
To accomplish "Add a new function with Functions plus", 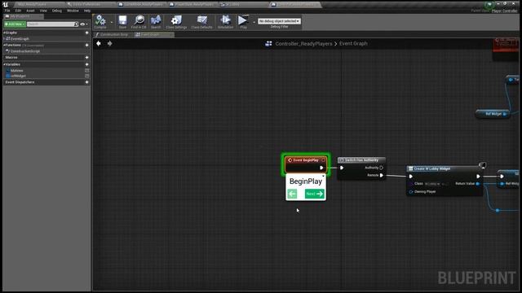I will click(x=87, y=46).
